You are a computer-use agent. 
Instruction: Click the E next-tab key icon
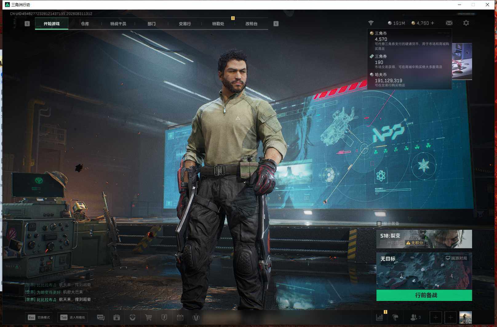(x=276, y=24)
